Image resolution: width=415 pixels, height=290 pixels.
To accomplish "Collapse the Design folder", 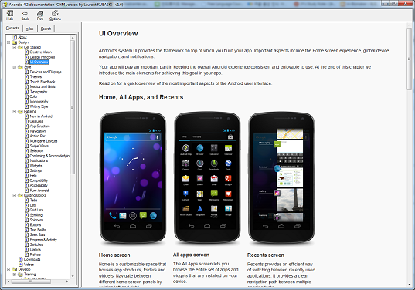I will 9,42.
